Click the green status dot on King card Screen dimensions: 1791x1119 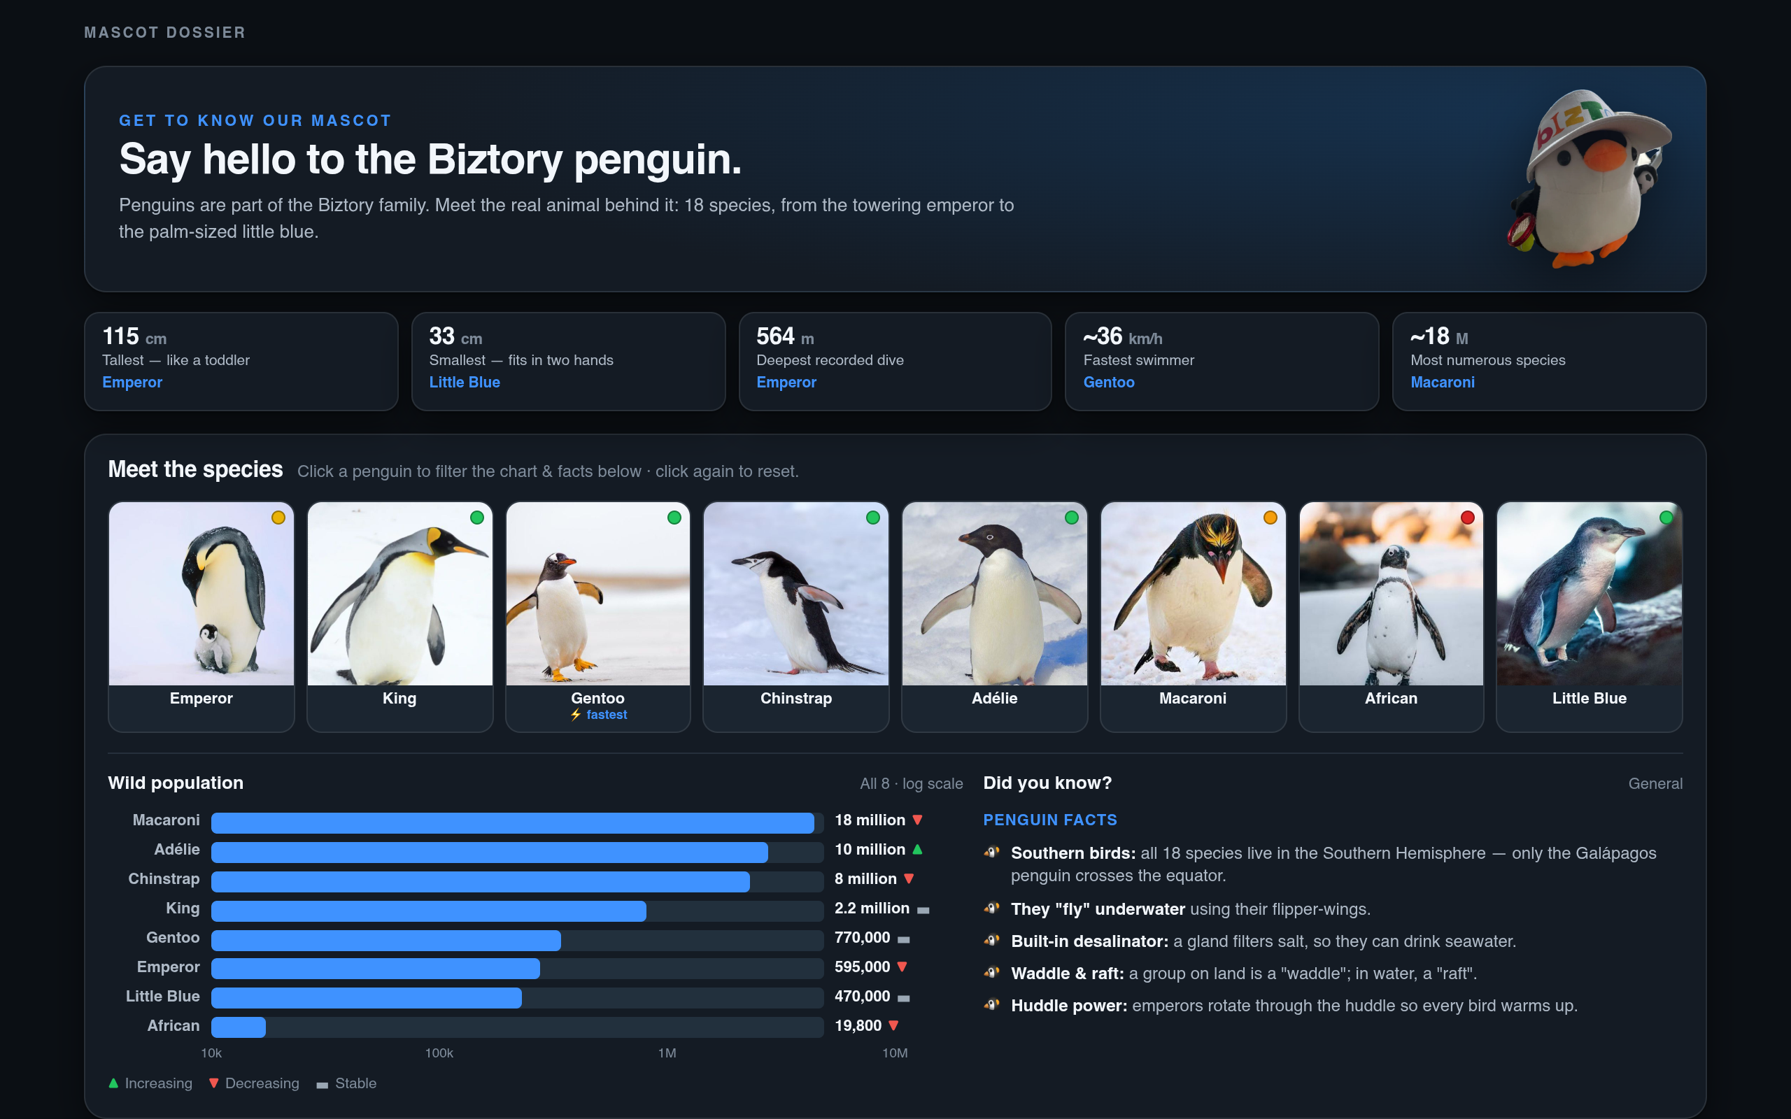(x=477, y=518)
